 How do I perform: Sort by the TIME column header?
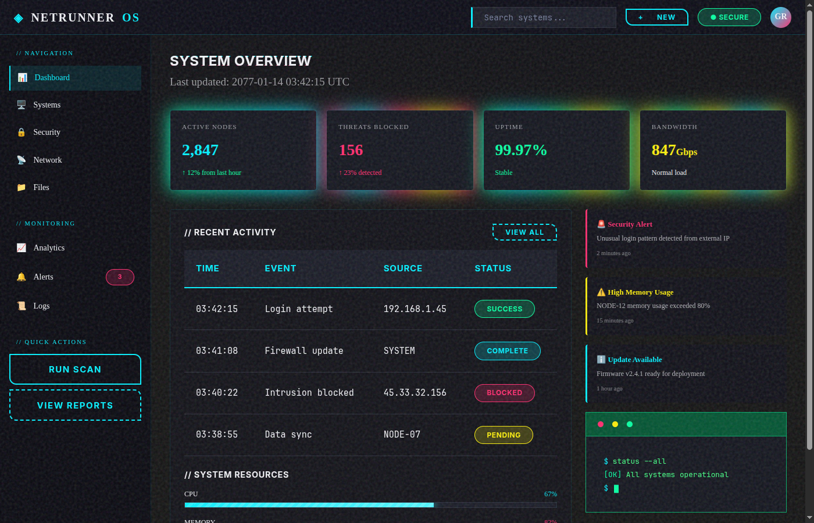pyautogui.click(x=208, y=268)
